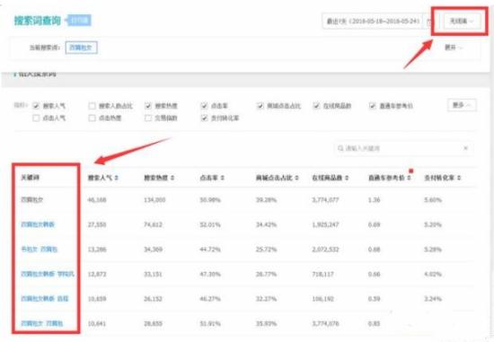Click the 39.28% mall click share cell
This screenshot has width=494, height=342.
(x=266, y=200)
